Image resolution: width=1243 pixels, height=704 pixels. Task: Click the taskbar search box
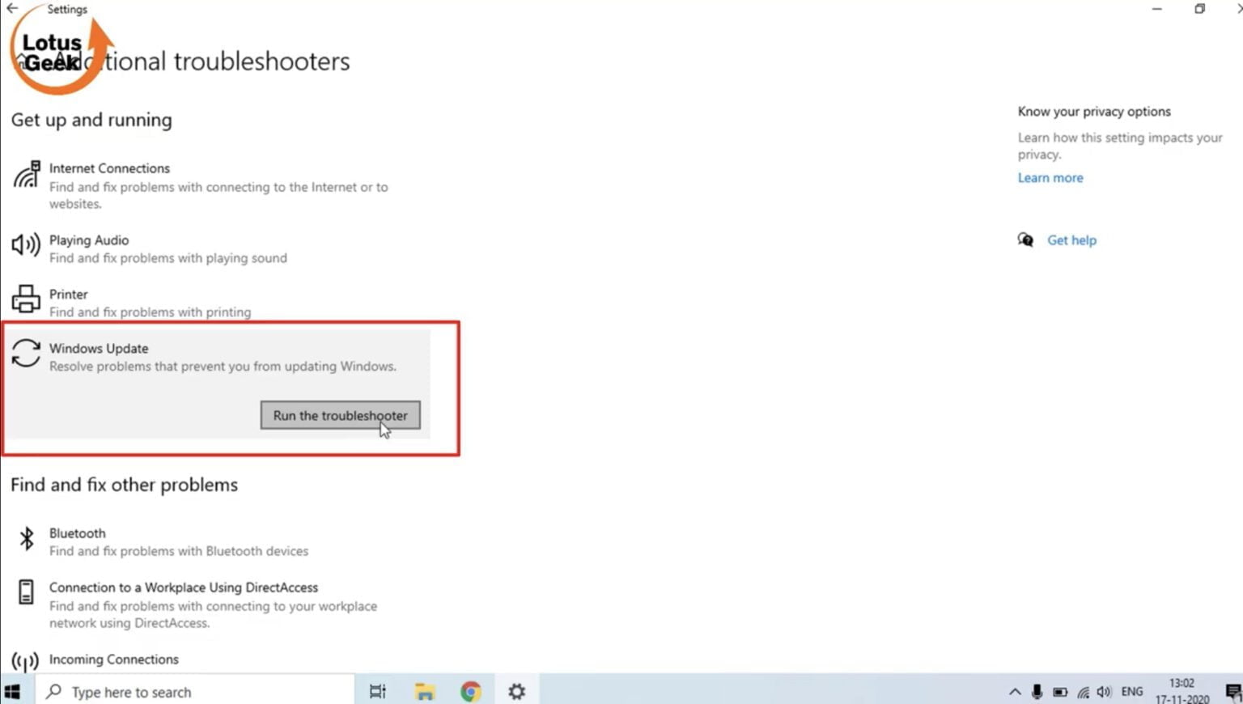click(x=194, y=692)
